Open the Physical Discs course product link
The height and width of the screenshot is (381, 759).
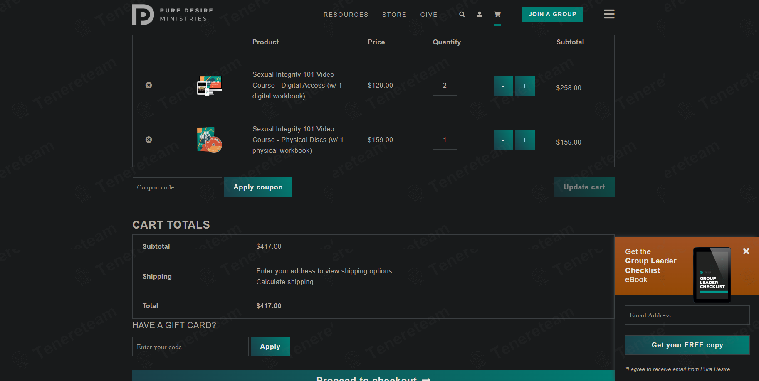[x=298, y=140]
